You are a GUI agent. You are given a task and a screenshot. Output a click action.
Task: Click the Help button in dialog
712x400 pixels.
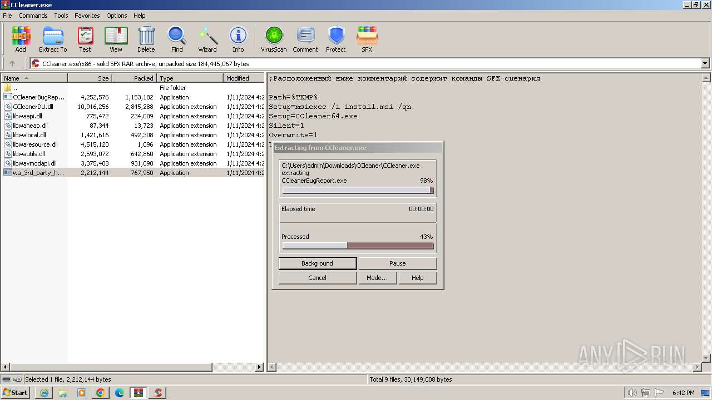tap(418, 278)
